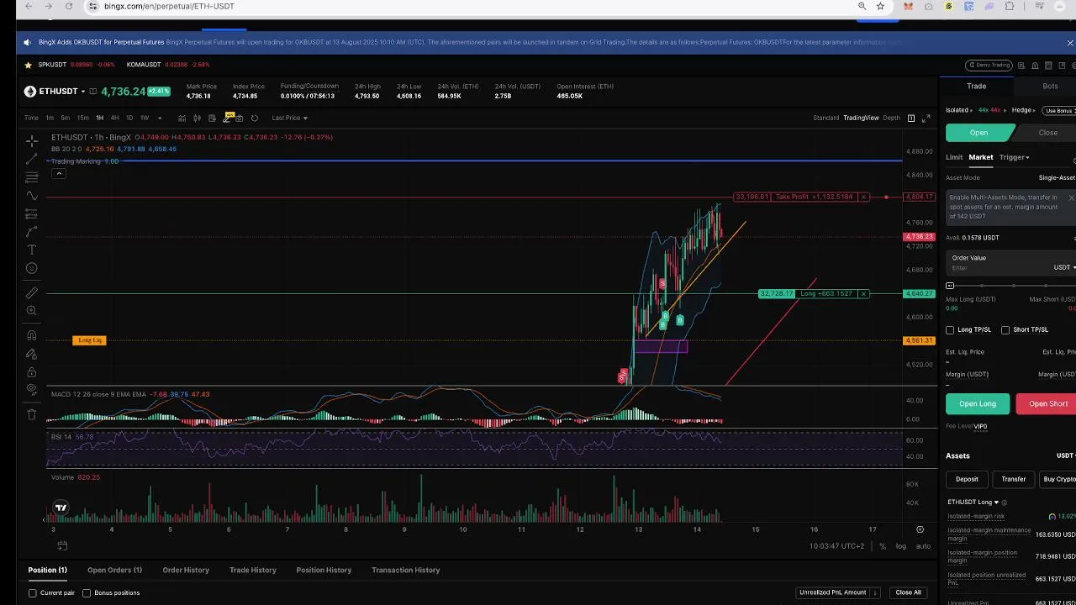Switch to Depth chart view
Screen dimensions: 1076x605
pos(891,118)
